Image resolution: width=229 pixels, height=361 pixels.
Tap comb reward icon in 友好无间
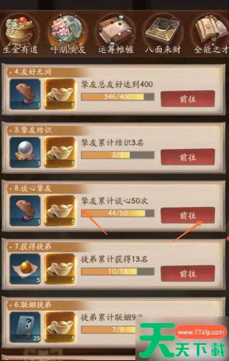[26, 94]
